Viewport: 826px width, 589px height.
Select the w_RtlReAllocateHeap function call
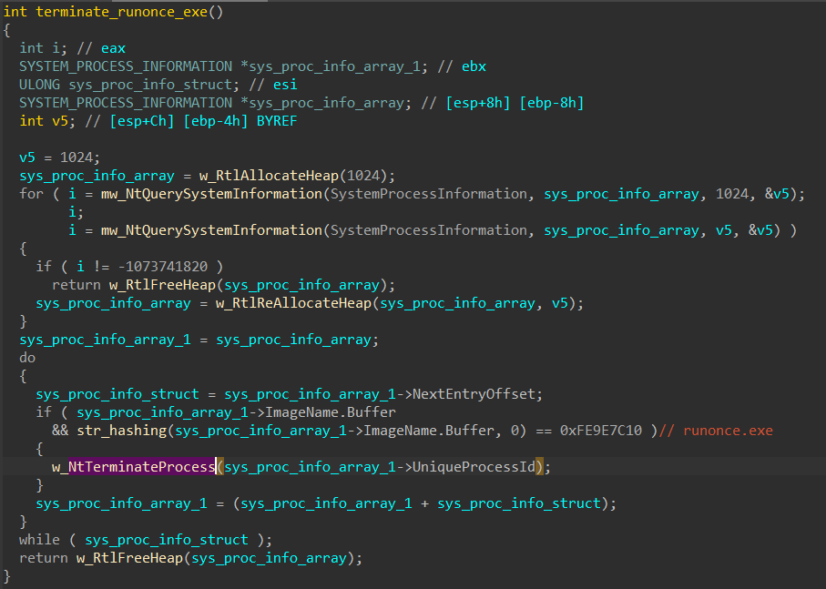click(293, 303)
